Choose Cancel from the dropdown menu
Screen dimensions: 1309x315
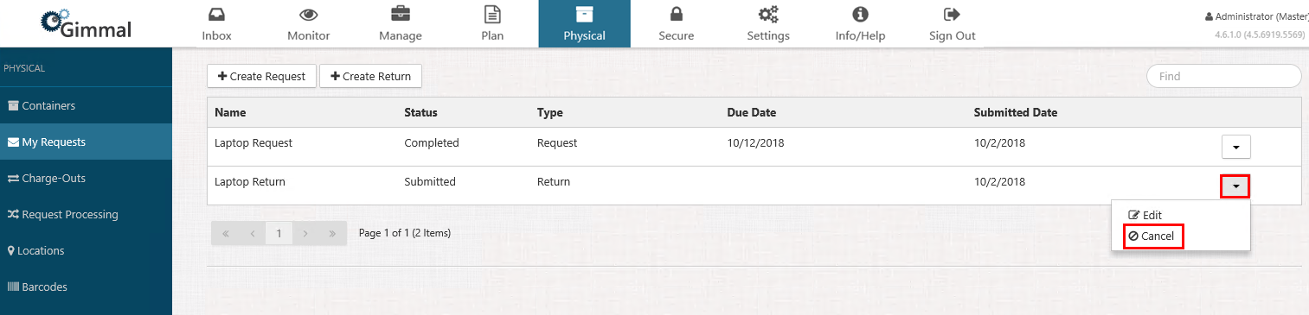pos(1153,236)
